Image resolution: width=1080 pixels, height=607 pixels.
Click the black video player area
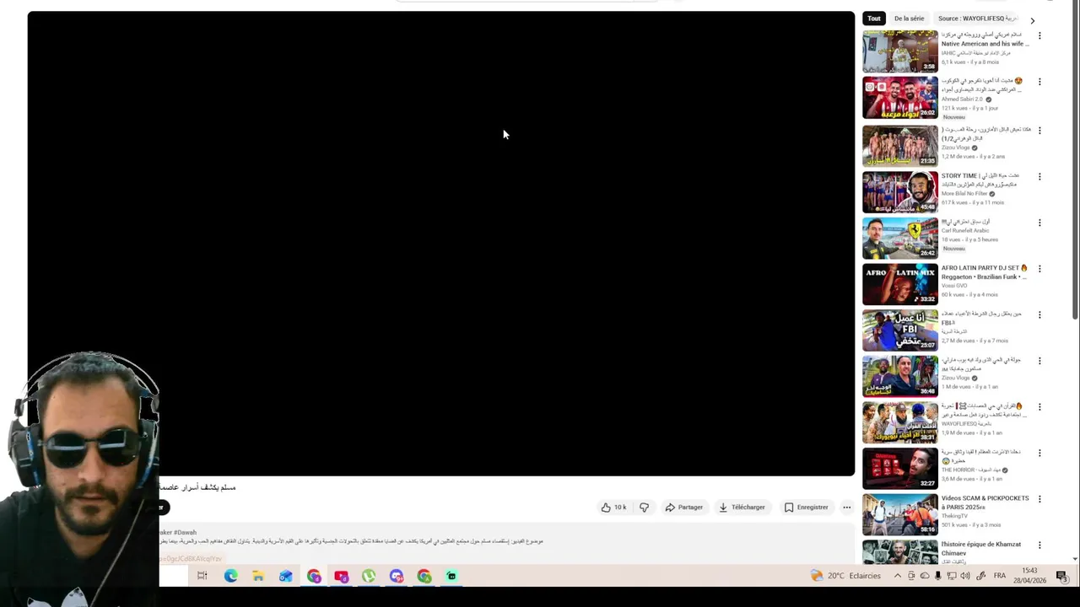pyautogui.click(x=440, y=244)
